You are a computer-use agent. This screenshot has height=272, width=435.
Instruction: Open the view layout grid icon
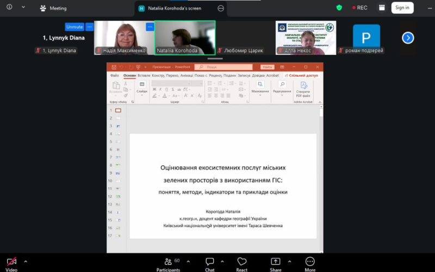[x=382, y=8]
